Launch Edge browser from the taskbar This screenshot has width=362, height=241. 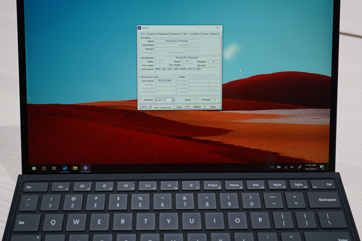pos(65,168)
